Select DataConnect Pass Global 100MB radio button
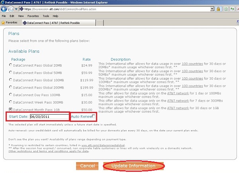 pos(10,80)
